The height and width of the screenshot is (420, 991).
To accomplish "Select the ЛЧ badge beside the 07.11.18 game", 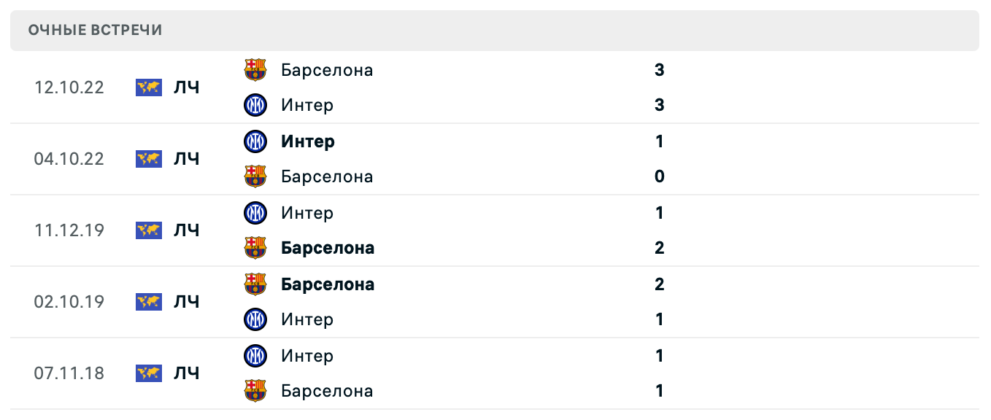I will click(x=148, y=373).
